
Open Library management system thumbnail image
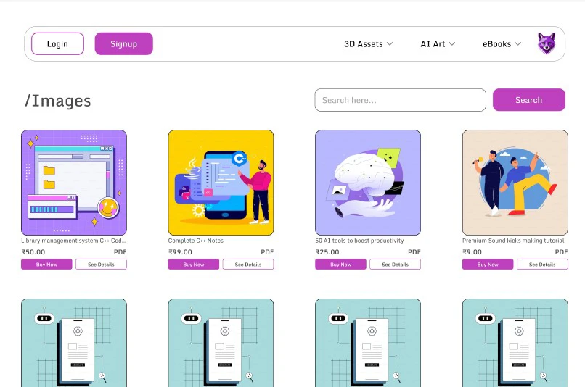pos(74,183)
